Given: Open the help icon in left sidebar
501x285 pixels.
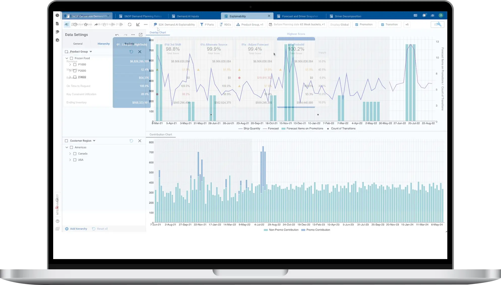Looking at the screenshot, I should 57,221.
